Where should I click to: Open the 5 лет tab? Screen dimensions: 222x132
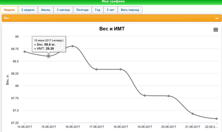(x=111, y=10)
